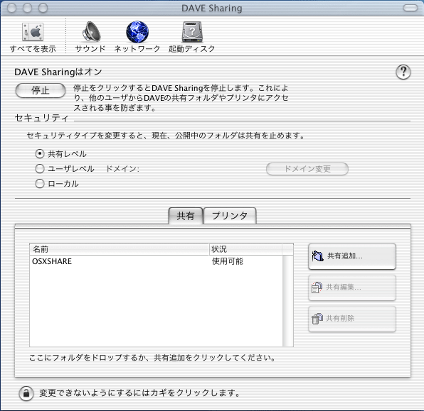Click the 共有削除 delete share button
Image resolution: width=424 pixels, height=411 pixels.
pyautogui.click(x=352, y=319)
